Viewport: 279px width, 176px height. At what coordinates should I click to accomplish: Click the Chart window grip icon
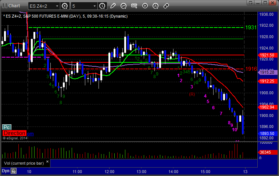pos(5,5)
